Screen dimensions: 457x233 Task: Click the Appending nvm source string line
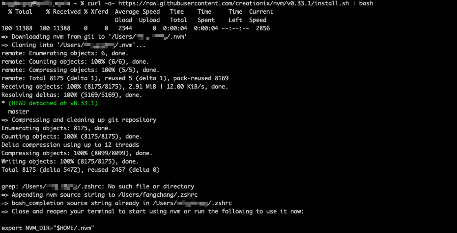[x=99, y=195]
